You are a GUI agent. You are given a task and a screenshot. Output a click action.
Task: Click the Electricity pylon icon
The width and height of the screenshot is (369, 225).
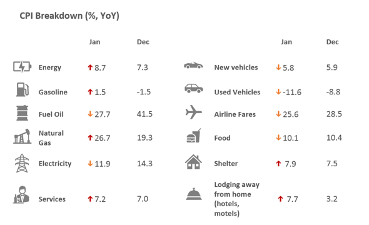point(22,163)
